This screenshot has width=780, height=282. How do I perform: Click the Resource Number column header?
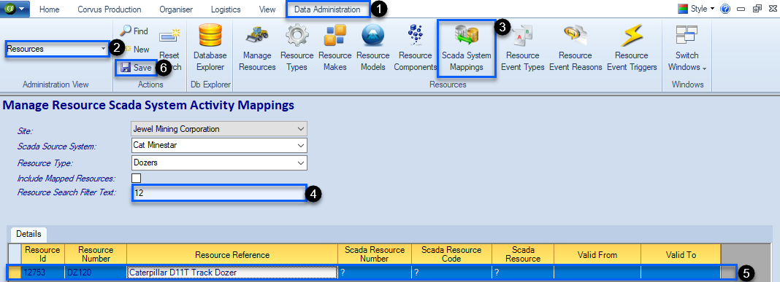click(96, 255)
